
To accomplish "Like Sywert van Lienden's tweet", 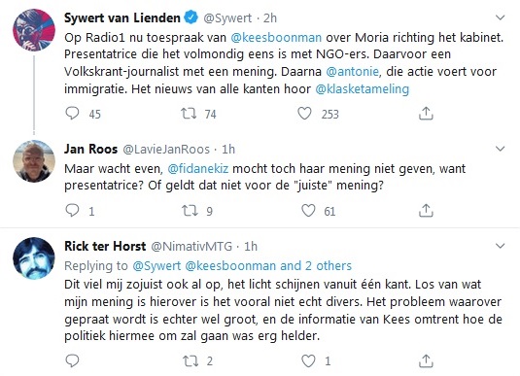I will click(304, 114).
